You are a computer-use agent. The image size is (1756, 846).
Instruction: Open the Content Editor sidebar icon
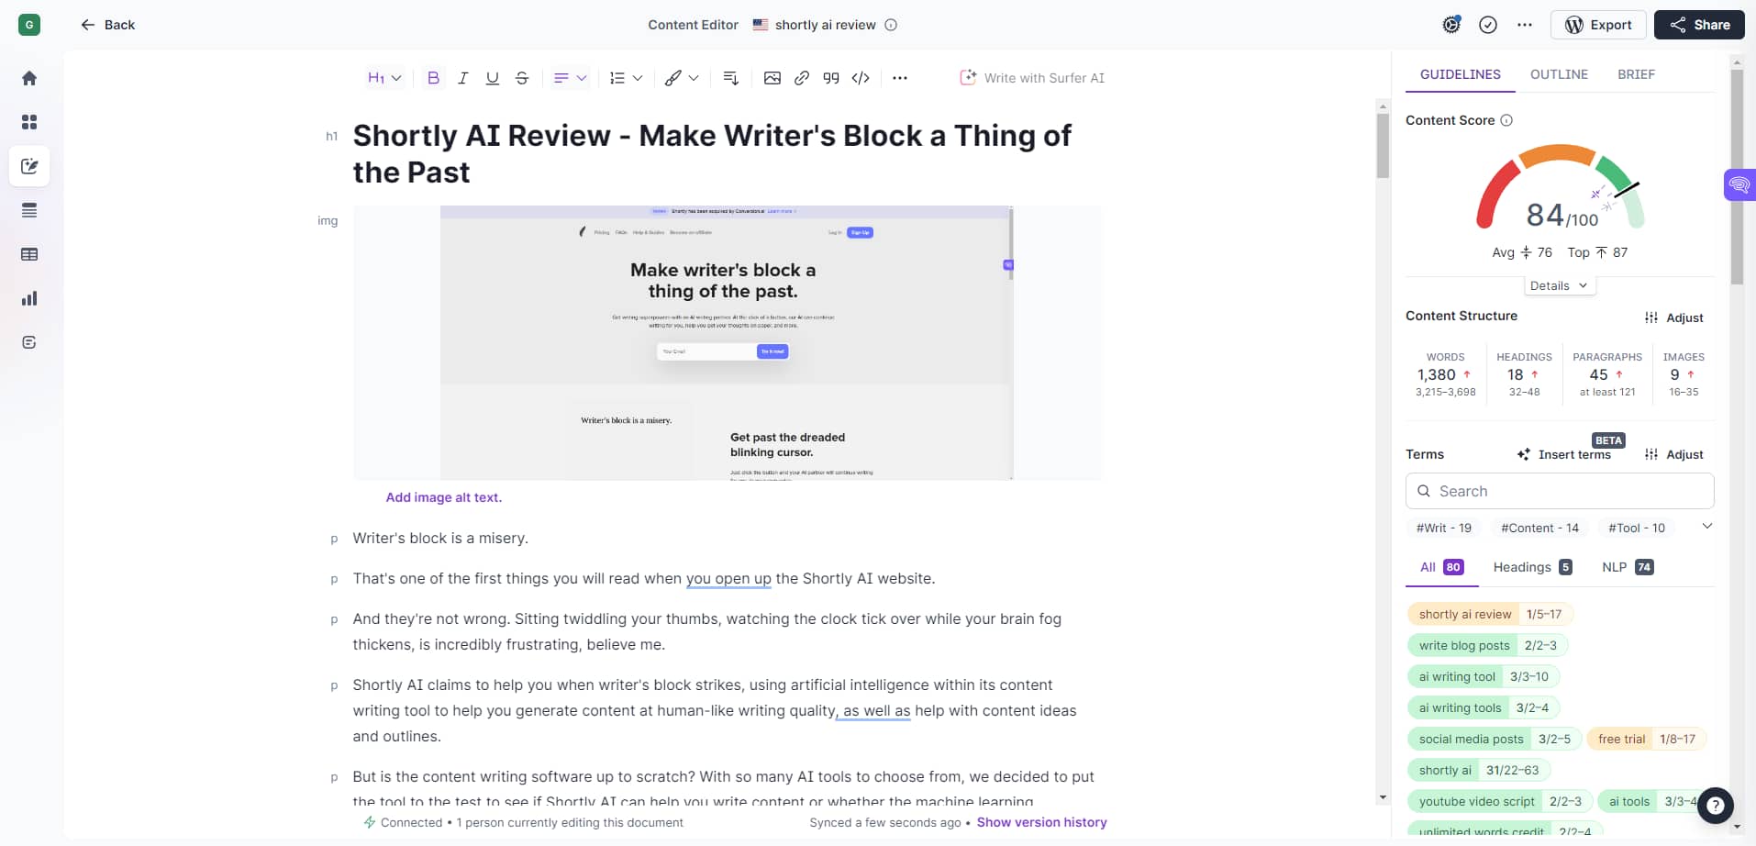[x=29, y=166]
